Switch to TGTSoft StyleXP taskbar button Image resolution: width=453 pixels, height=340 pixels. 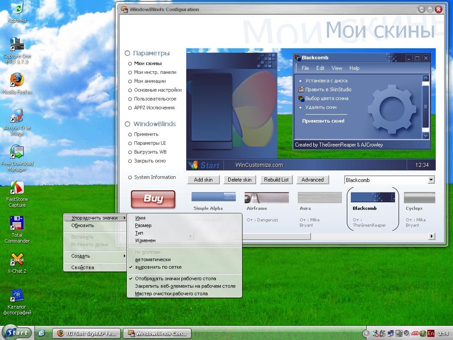point(86,333)
